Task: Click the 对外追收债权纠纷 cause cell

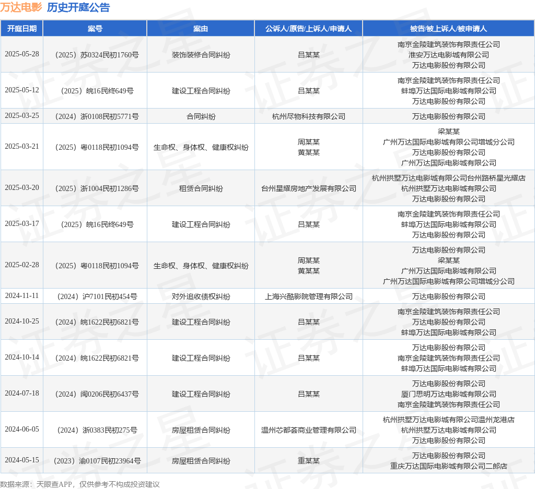Action: tap(201, 296)
